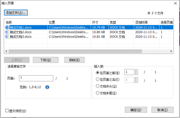Select the 测试文档3.docx row

click(89, 37)
